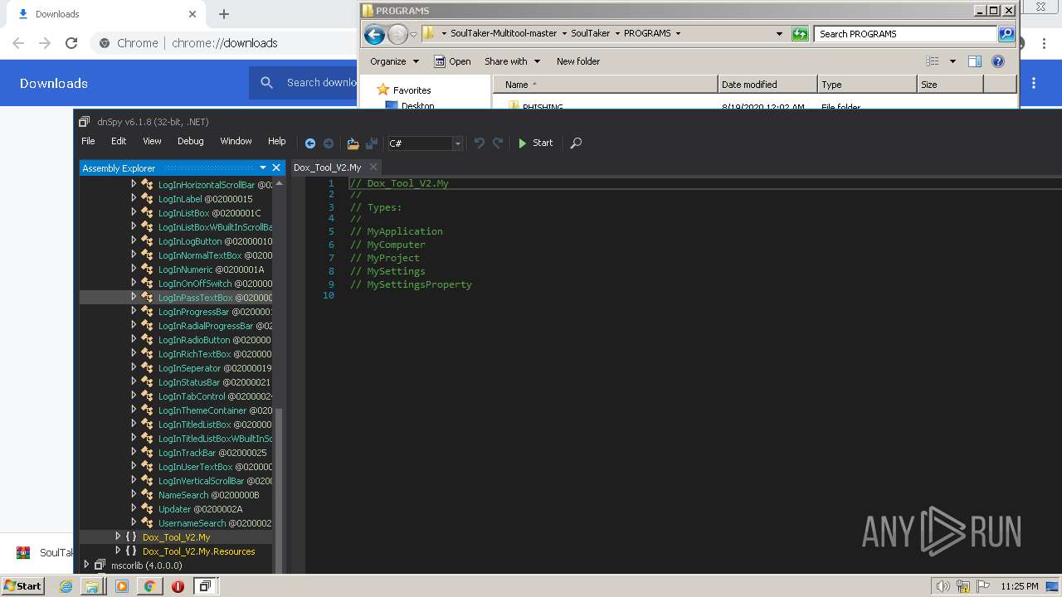This screenshot has width=1062, height=597.
Task: Click MyApplication in code comment
Action: click(x=405, y=231)
